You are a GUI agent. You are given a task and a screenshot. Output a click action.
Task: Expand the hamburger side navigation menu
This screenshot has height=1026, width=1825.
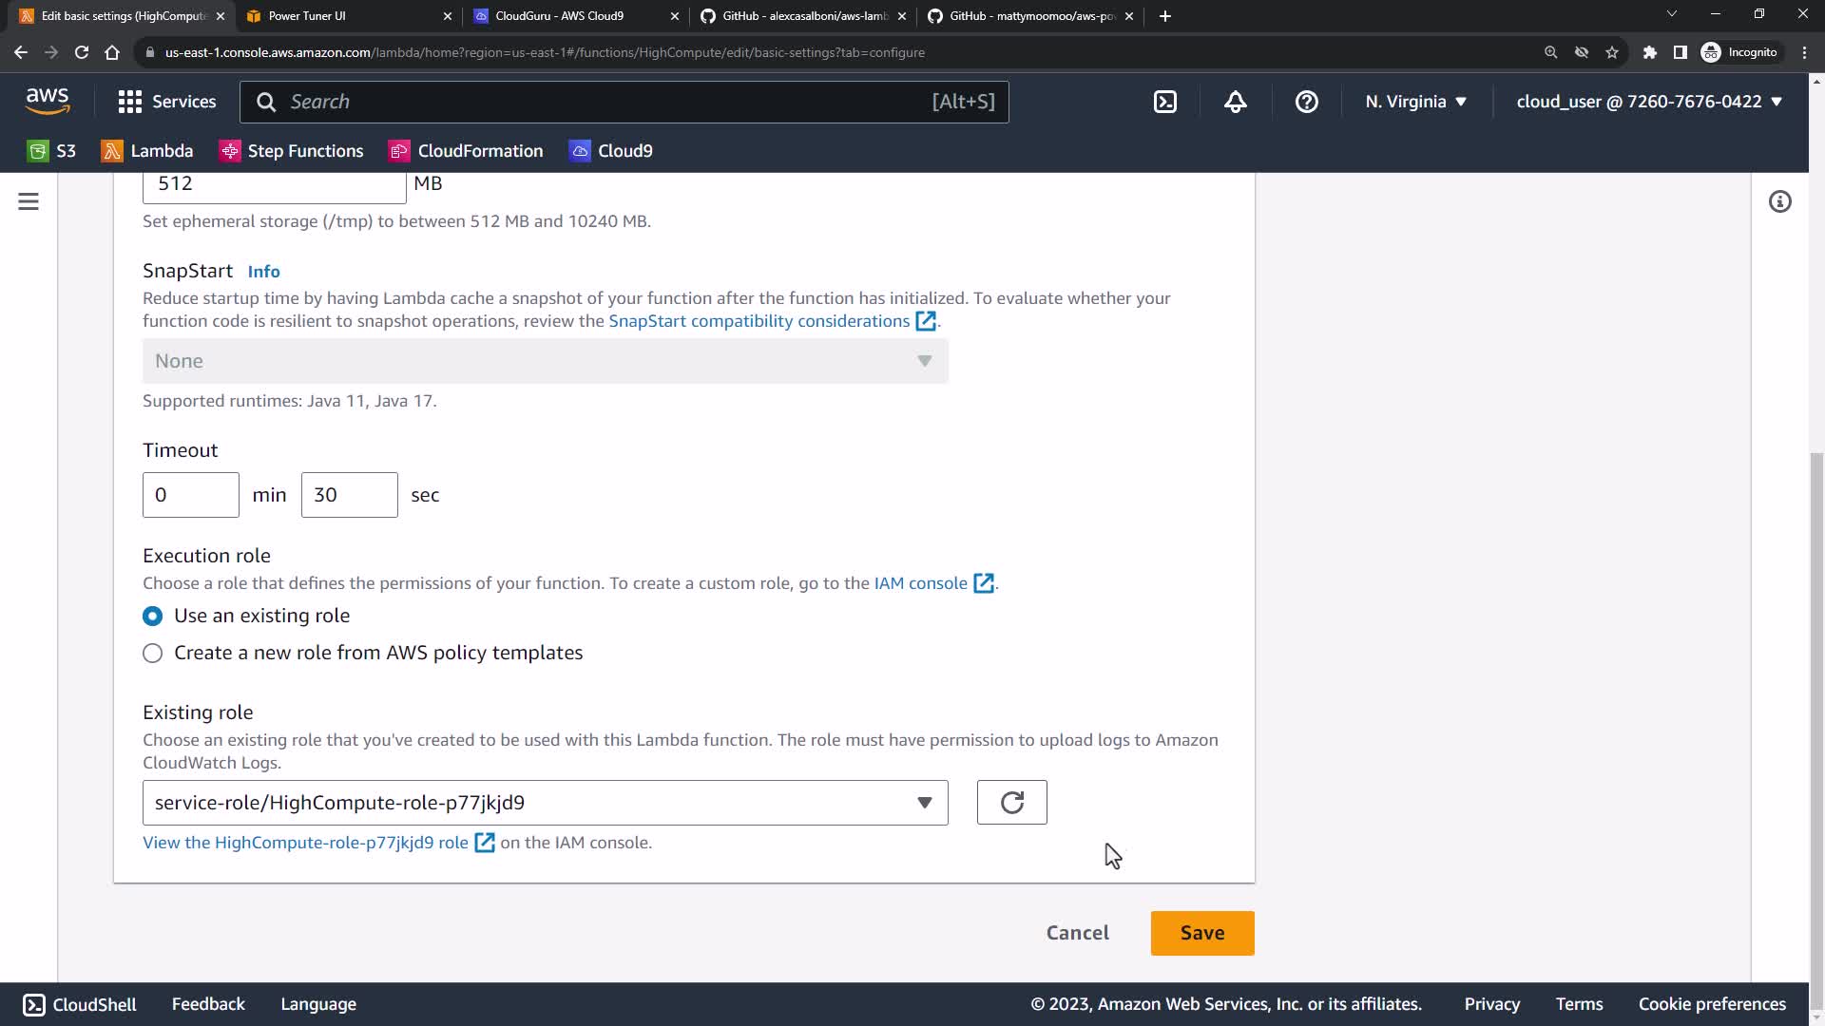[x=29, y=201]
